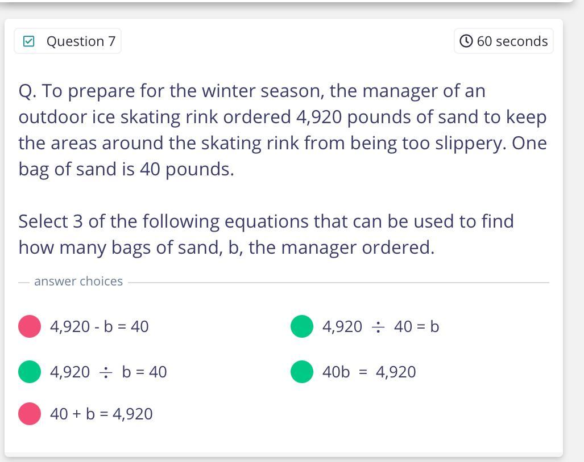Click the clock icon next to 60 seconds

click(466, 41)
